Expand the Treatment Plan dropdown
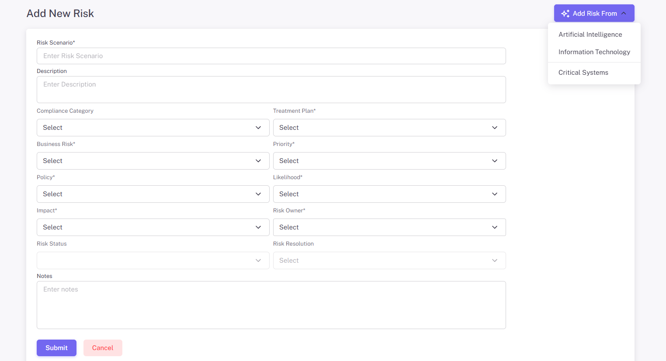The image size is (666, 361). pos(389,128)
